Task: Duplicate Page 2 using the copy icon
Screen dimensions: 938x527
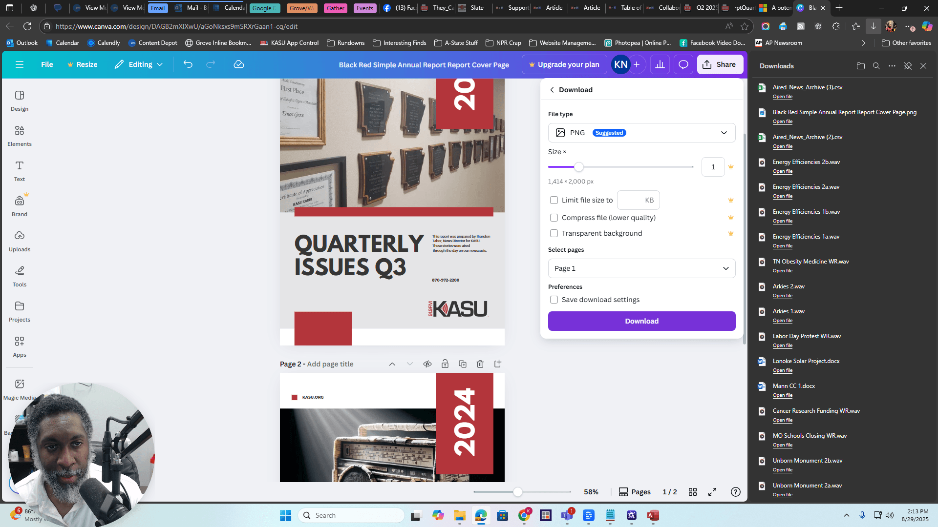Action: click(463, 364)
